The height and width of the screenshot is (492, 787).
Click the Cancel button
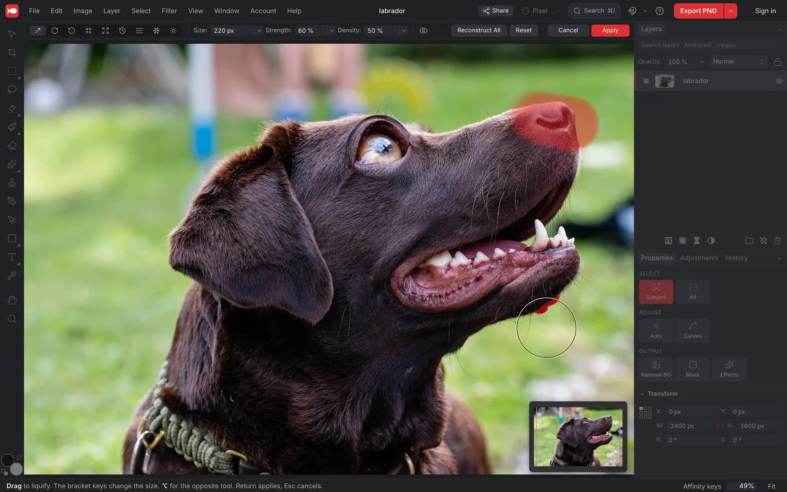(x=568, y=30)
